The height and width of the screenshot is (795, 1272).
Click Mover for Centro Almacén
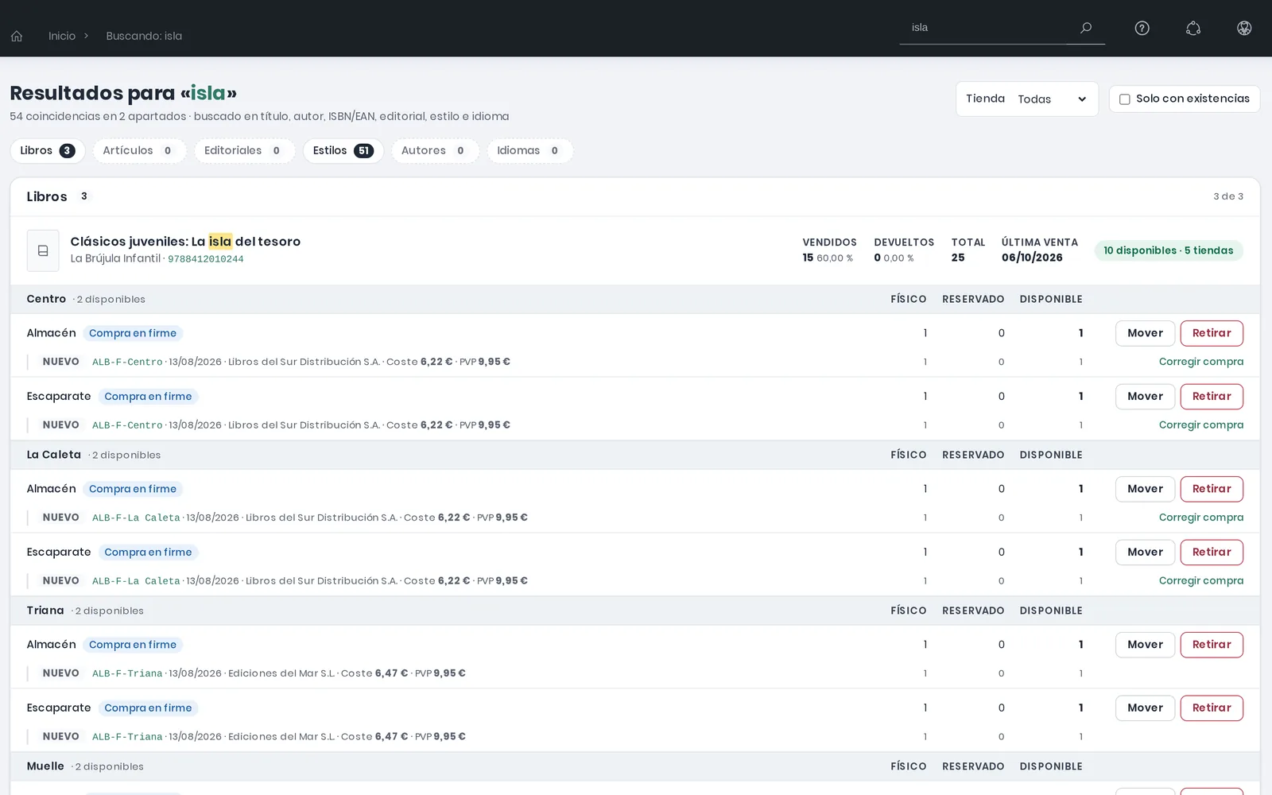point(1145,333)
